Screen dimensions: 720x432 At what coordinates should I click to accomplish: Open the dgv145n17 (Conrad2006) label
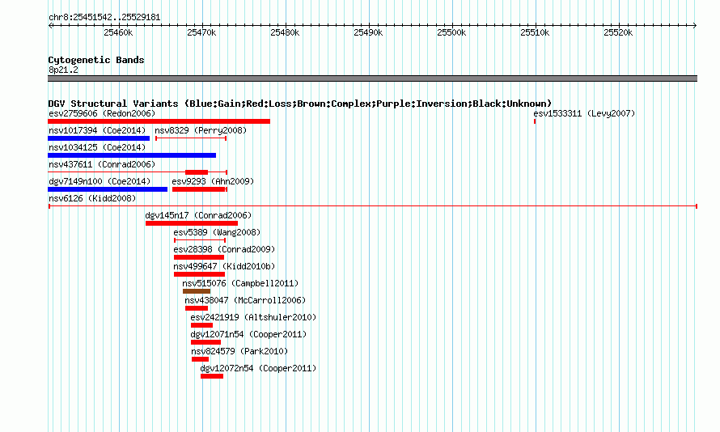click(x=198, y=215)
